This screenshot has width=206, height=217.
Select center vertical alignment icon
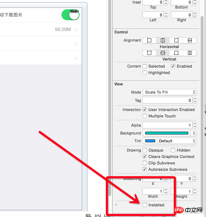coord(163,53)
